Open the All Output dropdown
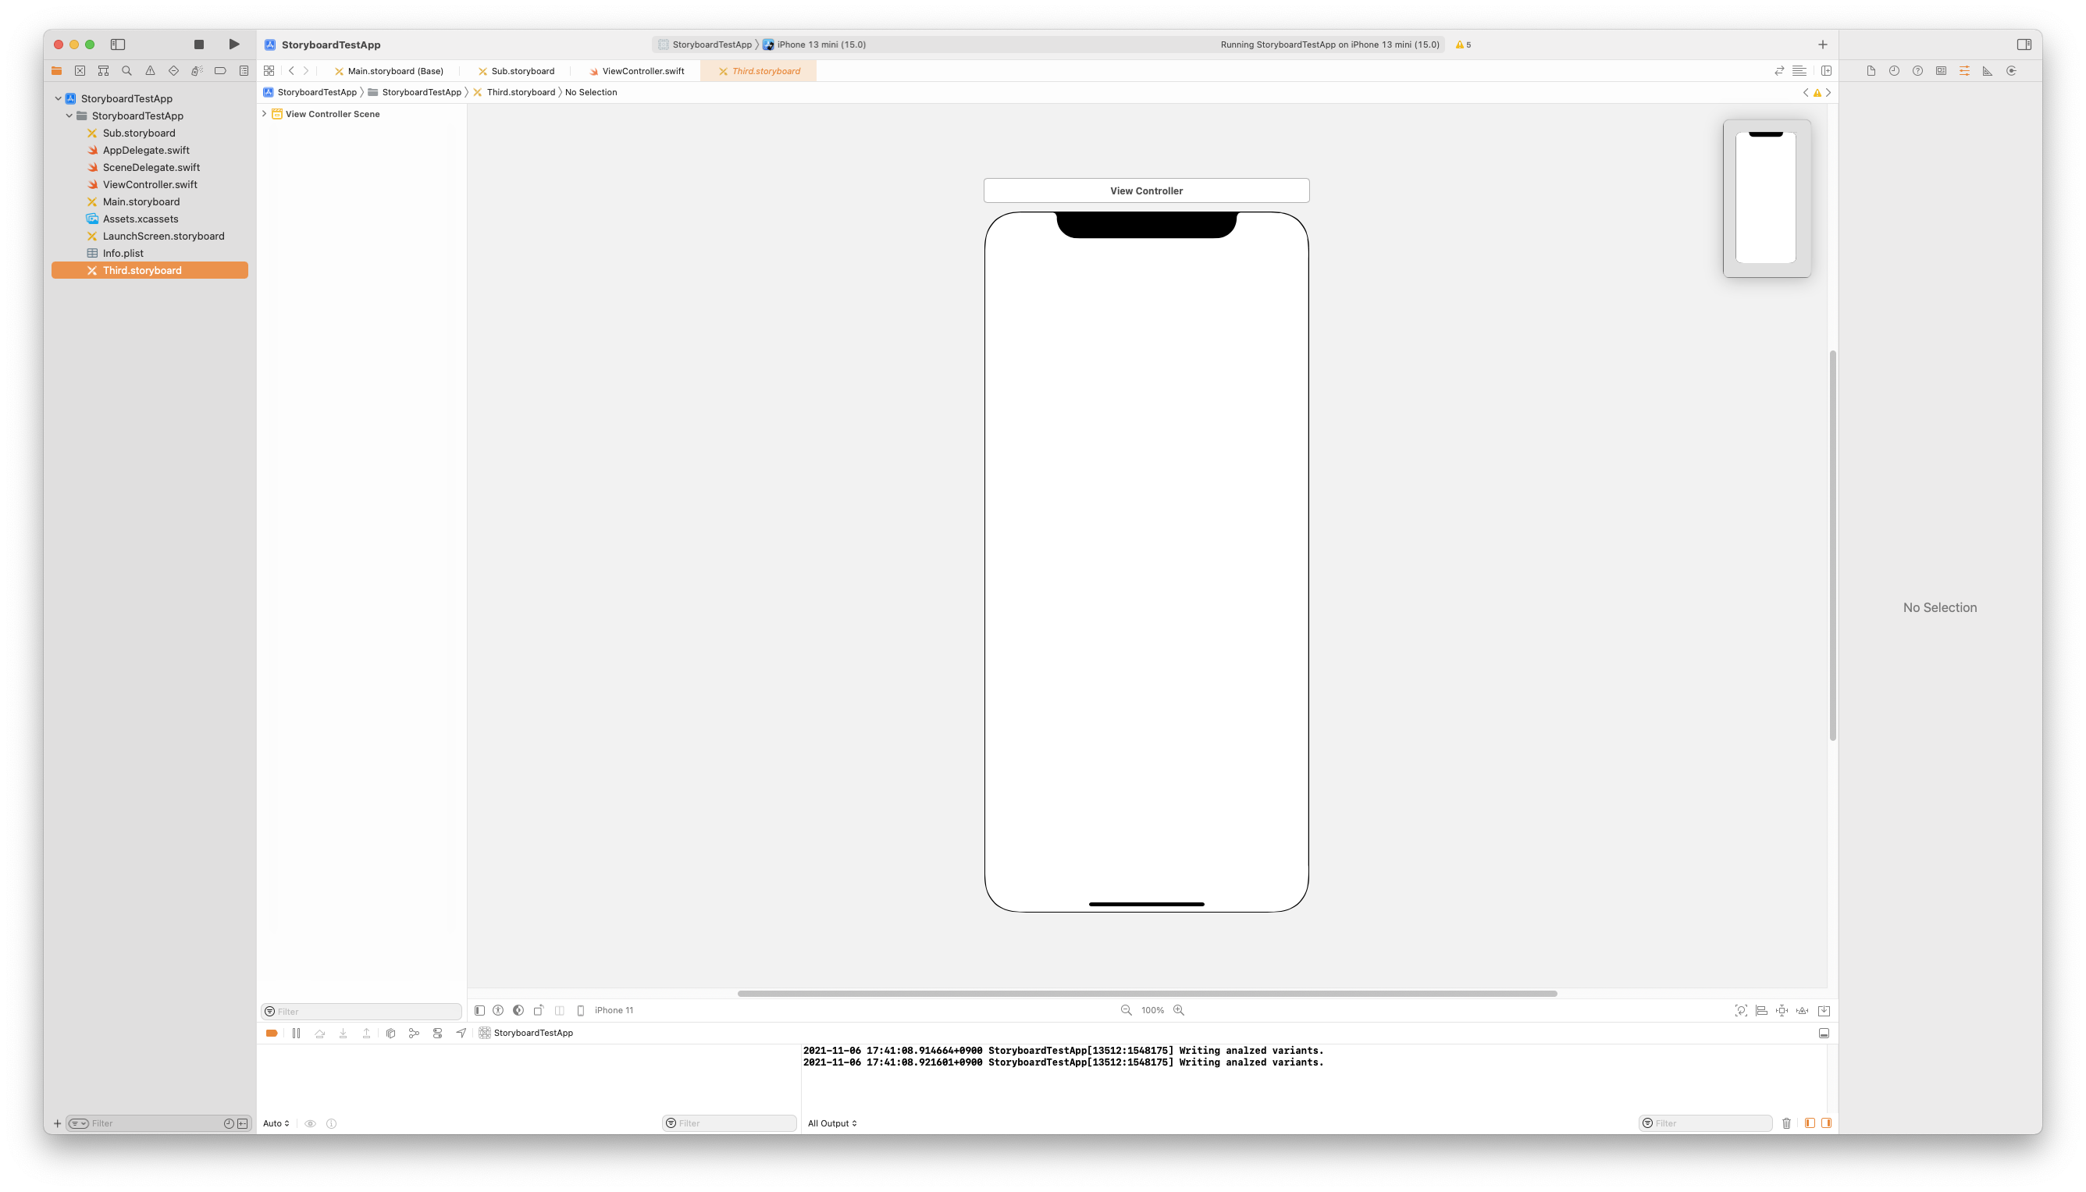This screenshot has height=1192, width=2086. (x=831, y=1123)
